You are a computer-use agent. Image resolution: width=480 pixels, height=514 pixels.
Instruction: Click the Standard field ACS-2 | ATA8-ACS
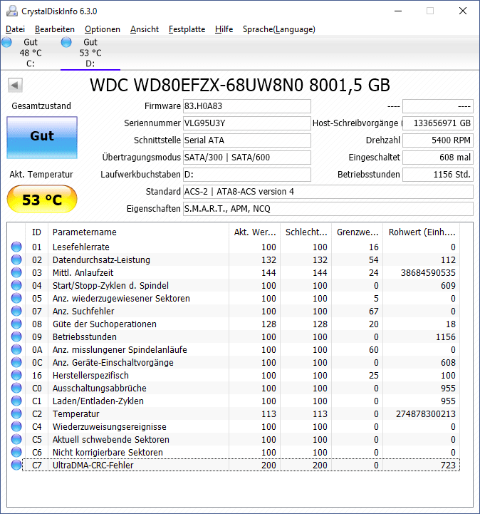(328, 192)
